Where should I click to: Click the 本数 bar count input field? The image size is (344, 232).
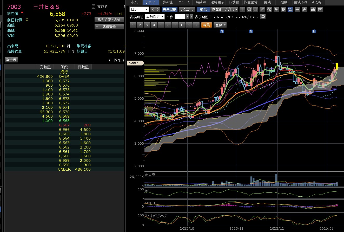[180, 17]
